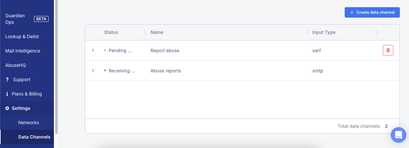Screen dimensions: 409x148
Task: Open the chat support widget
Action: (398, 135)
